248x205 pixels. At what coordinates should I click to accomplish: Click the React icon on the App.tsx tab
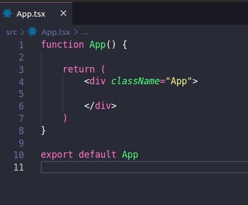[7, 13]
